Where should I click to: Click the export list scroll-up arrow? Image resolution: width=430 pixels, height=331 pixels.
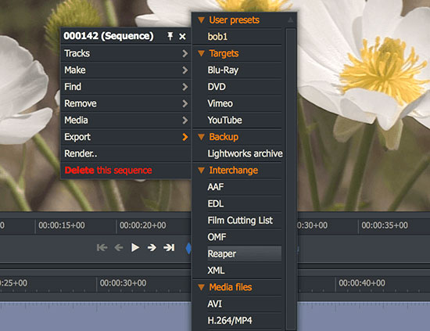coord(290,20)
